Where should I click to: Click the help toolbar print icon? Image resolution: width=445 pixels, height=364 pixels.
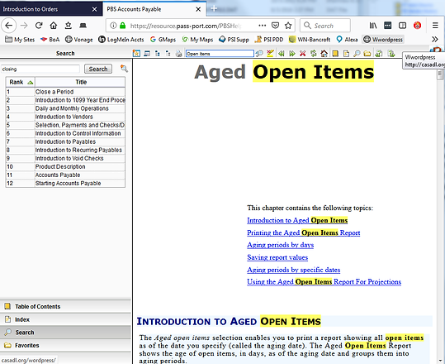pos(178,54)
